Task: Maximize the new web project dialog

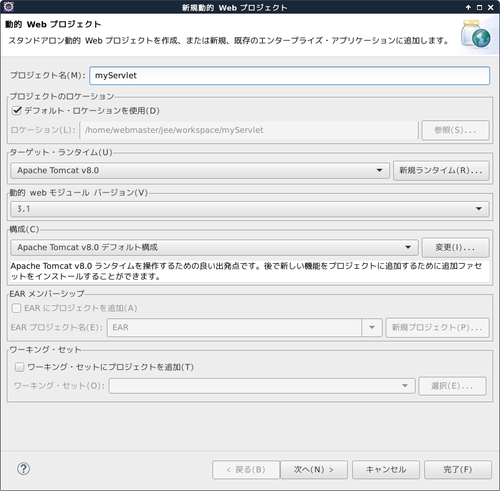Action: [x=480, y=7]
